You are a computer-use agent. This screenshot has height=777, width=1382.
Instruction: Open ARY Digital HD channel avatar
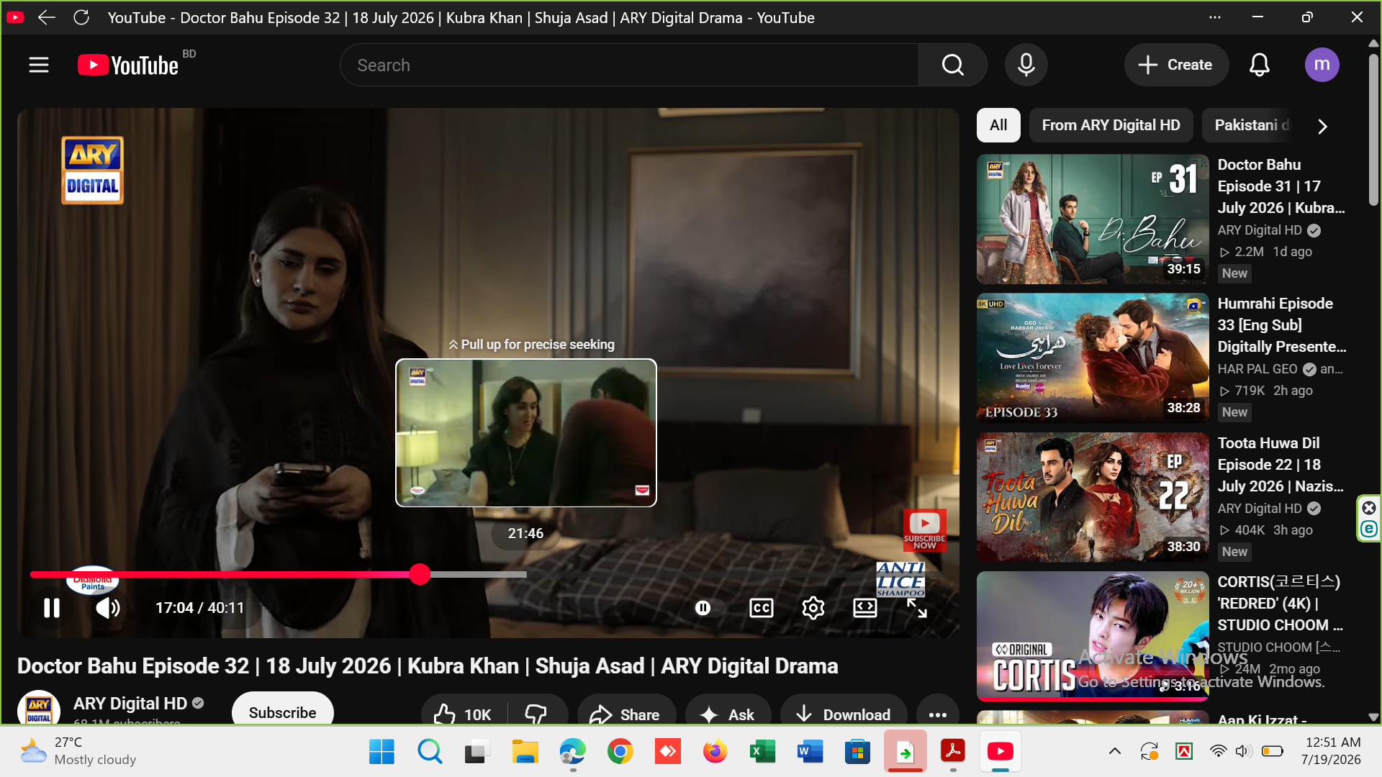coord(39,708)
